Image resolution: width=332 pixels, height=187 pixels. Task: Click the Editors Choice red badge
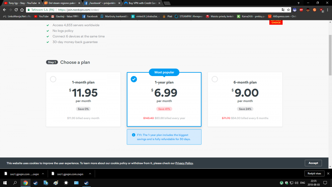click(x=276, y=22)
